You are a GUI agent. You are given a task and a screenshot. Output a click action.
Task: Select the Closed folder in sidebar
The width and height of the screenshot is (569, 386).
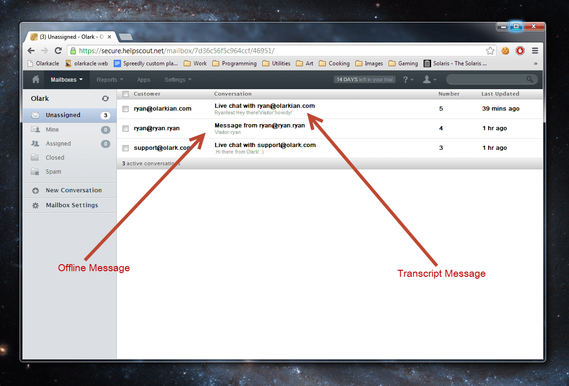coord(55,158)
